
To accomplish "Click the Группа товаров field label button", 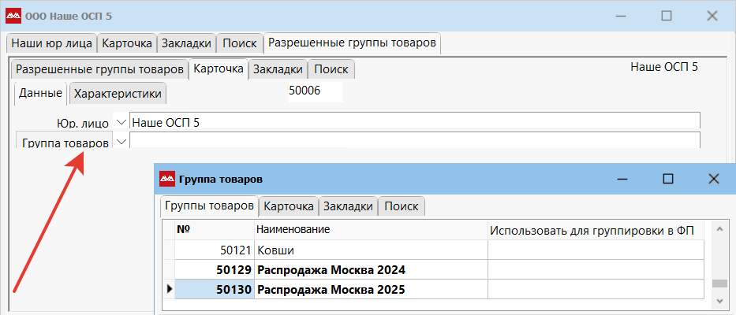I will [65, 143].
